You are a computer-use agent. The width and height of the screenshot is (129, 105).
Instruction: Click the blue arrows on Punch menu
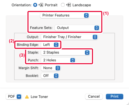point(73,60)
